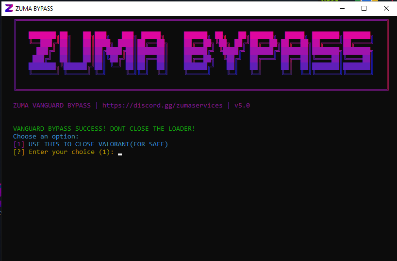Image resolution: width=397 pixels, height=261 pixels.
Task: Click the 'VANGUARD BYPASS SUCCESS!' status line
Action: point(104,129)
